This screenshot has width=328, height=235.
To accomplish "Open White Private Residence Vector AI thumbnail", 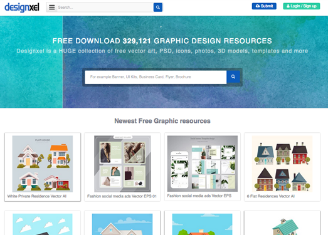I will (43, 164).
